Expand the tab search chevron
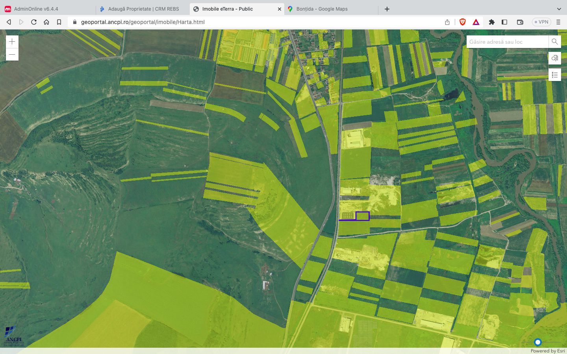567x354 pixels. tap(559, 9)
